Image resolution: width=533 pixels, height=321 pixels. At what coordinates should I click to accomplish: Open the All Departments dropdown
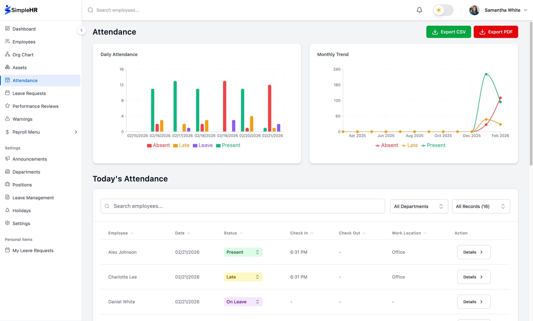[419, 206]
